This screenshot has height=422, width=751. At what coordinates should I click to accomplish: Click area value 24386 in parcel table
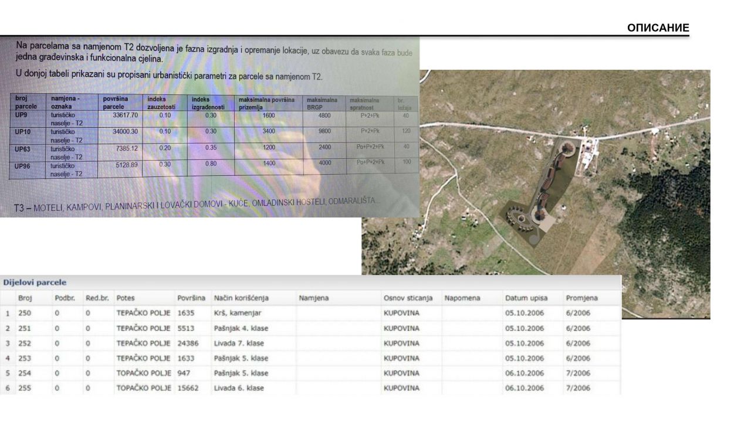[188, 343]
